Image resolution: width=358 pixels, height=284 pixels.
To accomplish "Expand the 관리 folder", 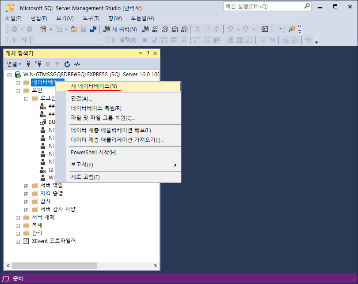I will [18, 234].
